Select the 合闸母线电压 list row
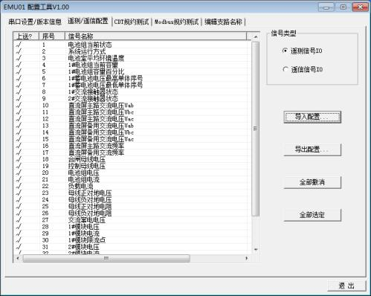Viewport: 371px width, 296px height. coord(132,159)
